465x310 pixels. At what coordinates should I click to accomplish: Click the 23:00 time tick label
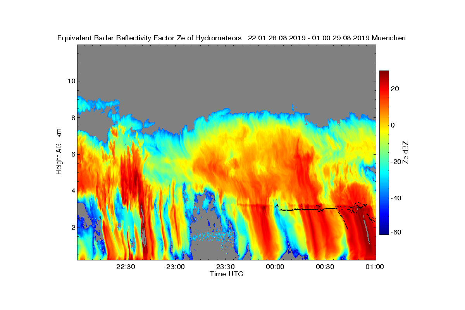(x=176, y=267)
